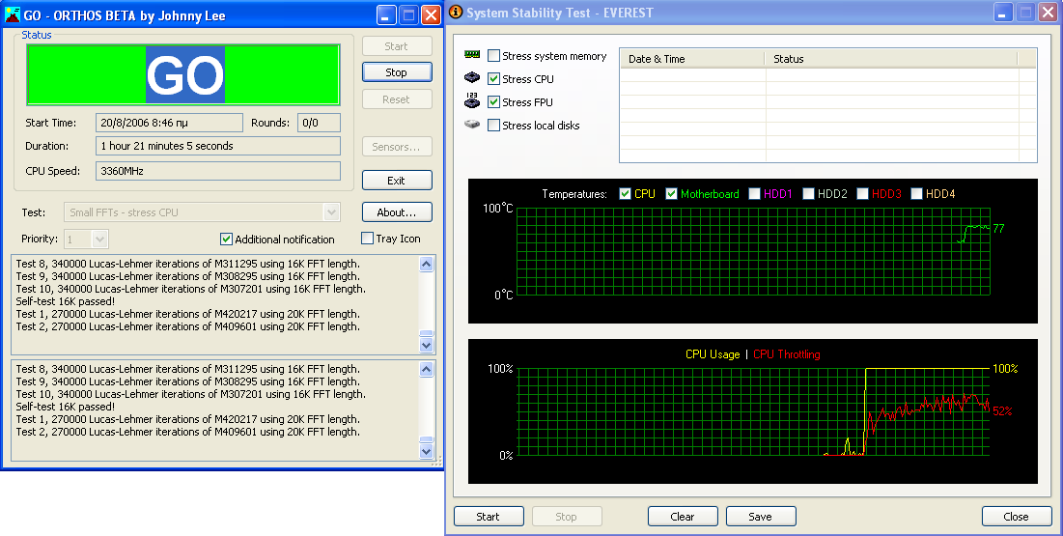
Task: Click 'Test 2' M409601 line in lower log
Action: [x=188, y=432]
